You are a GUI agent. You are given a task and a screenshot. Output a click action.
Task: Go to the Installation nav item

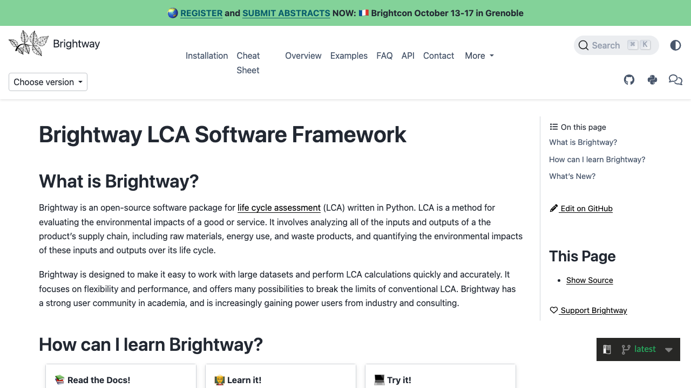(x=207, y=56)
